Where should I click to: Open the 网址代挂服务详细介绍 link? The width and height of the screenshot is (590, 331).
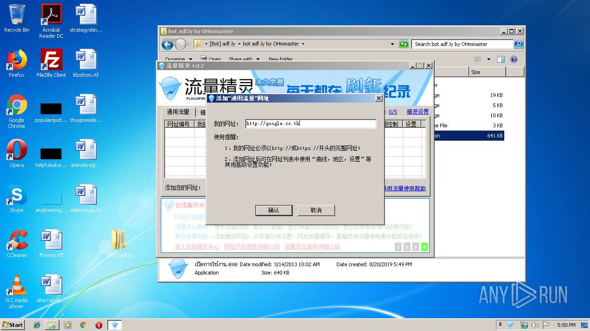coord(252,247)
